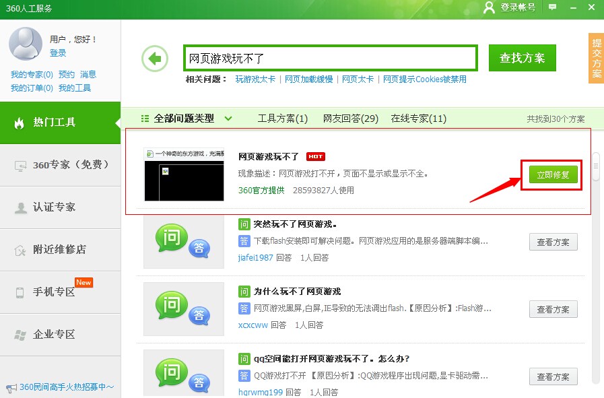Click 共找到30个方案 text
This screenshot has width=604, height=398.
click(x=556, y=119)
